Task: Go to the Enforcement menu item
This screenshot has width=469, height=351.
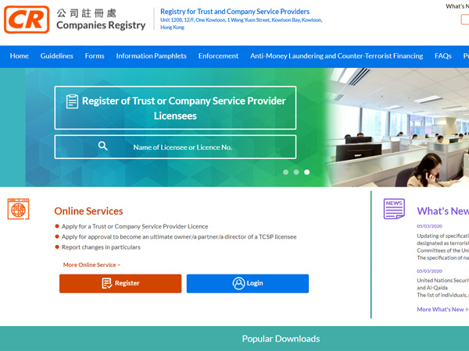Action: (218, 56)
